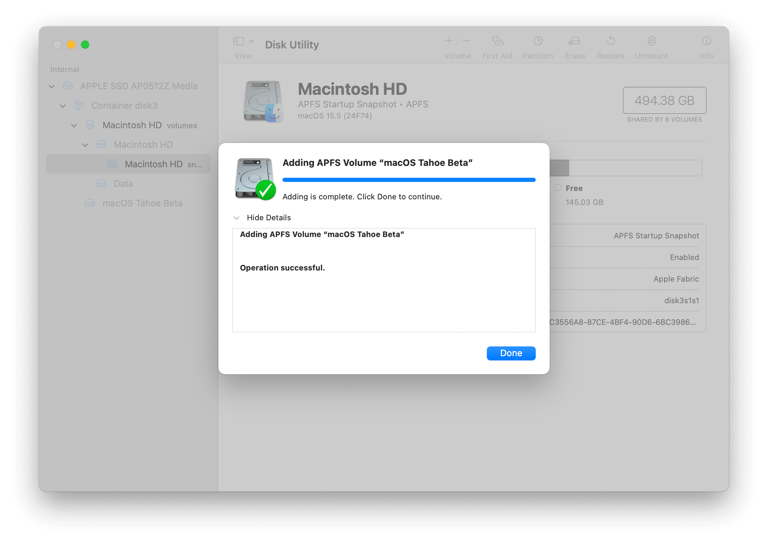Collapse the Container disk3 row
Screen dimensions: 768x543
63,106
